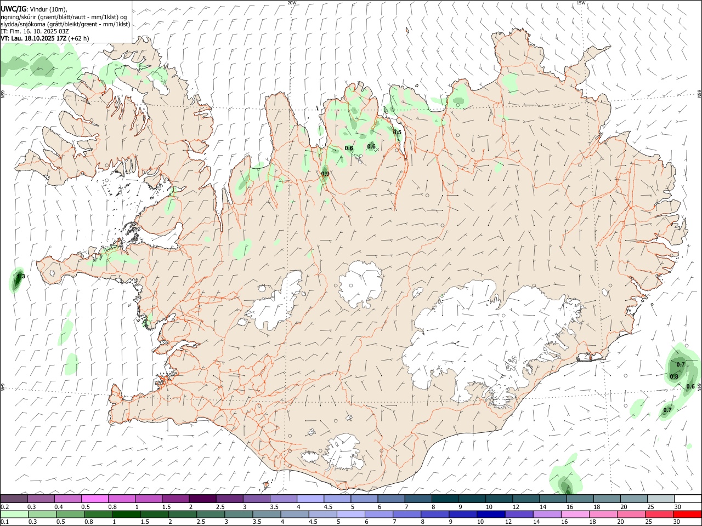Click the "0.1" label under lower legend
Image resolution: width=702 pixels, height=526 pixels.
point(4,522)
